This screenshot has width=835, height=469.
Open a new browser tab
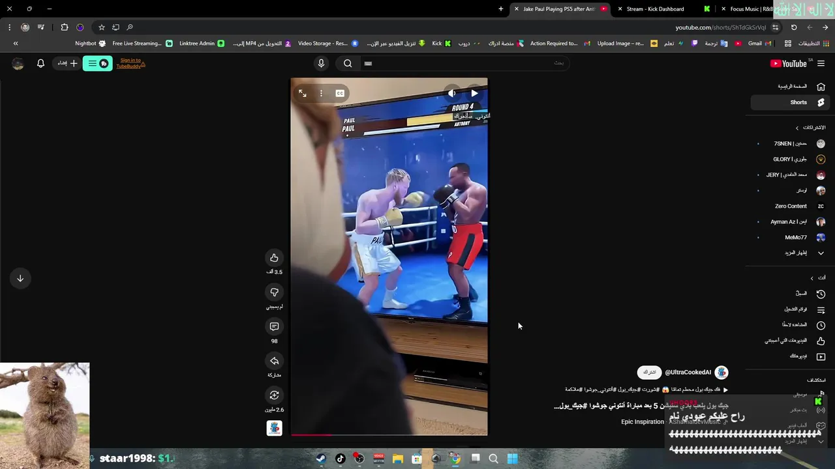pos(501,9)
